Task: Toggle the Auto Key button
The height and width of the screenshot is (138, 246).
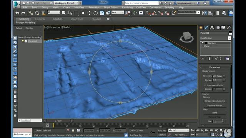Action: point(162,130)
